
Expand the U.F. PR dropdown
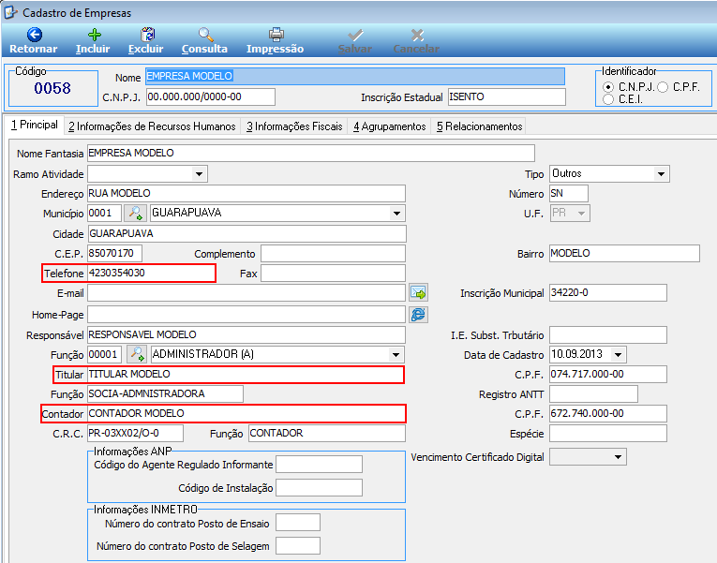(x=581, y=214)
